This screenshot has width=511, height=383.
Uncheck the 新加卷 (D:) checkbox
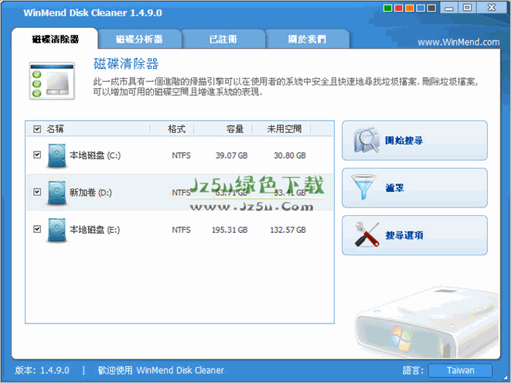37,192
